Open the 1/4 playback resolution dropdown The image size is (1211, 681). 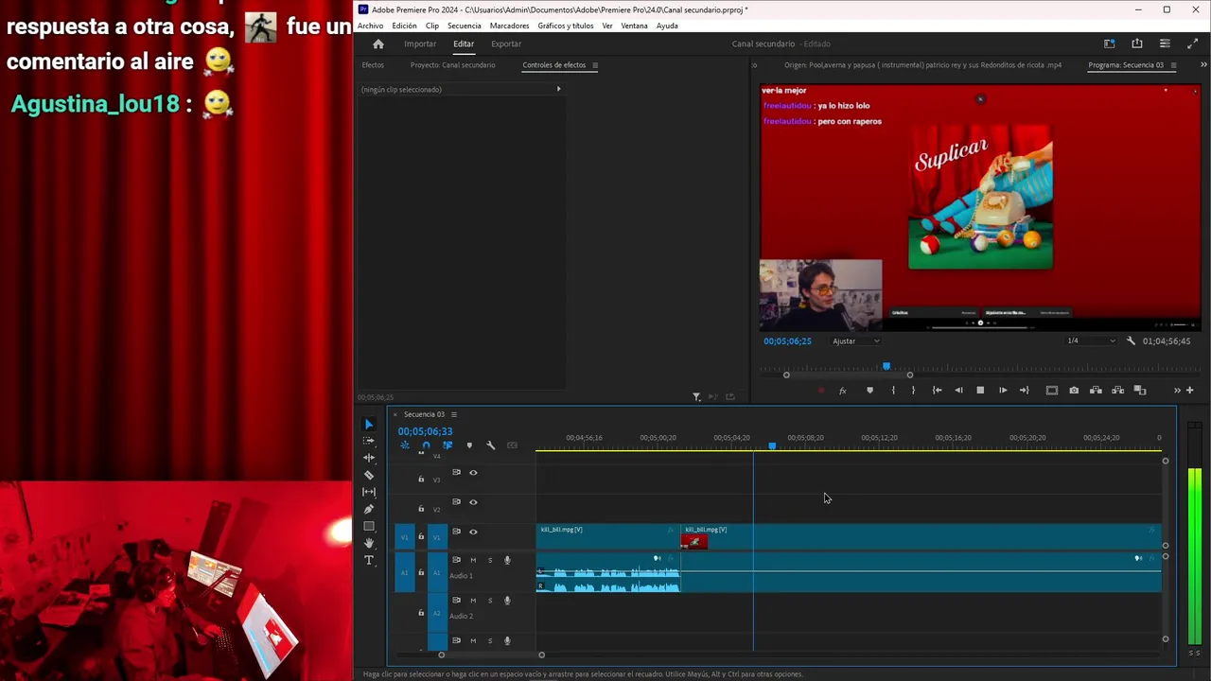1090,340
